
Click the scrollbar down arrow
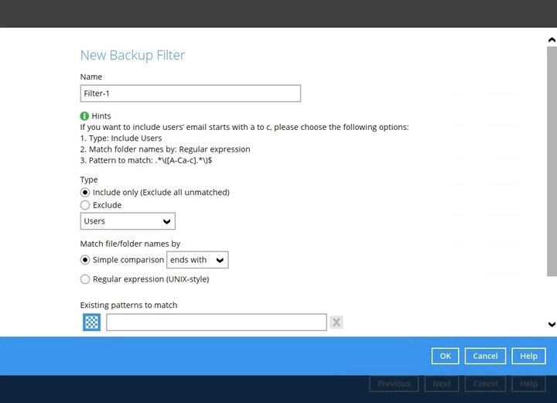tap(552, 325)
